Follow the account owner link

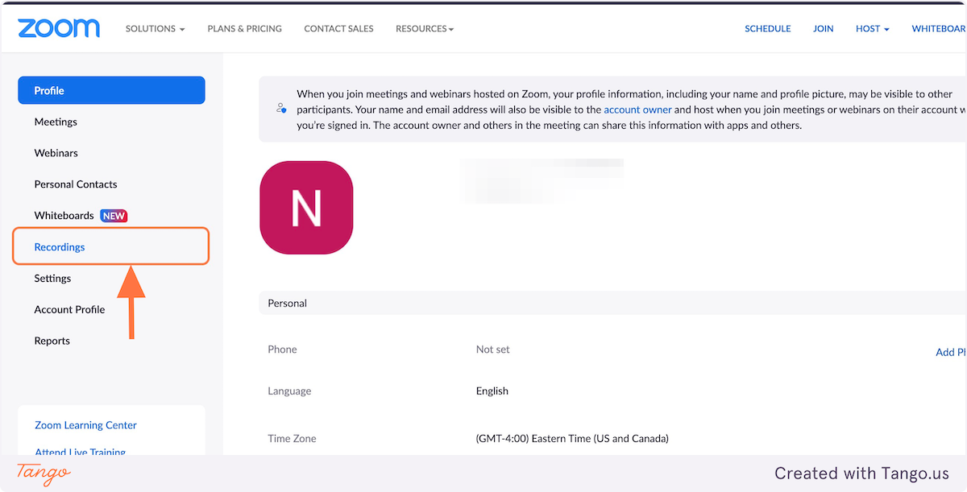tap(637, 110)
